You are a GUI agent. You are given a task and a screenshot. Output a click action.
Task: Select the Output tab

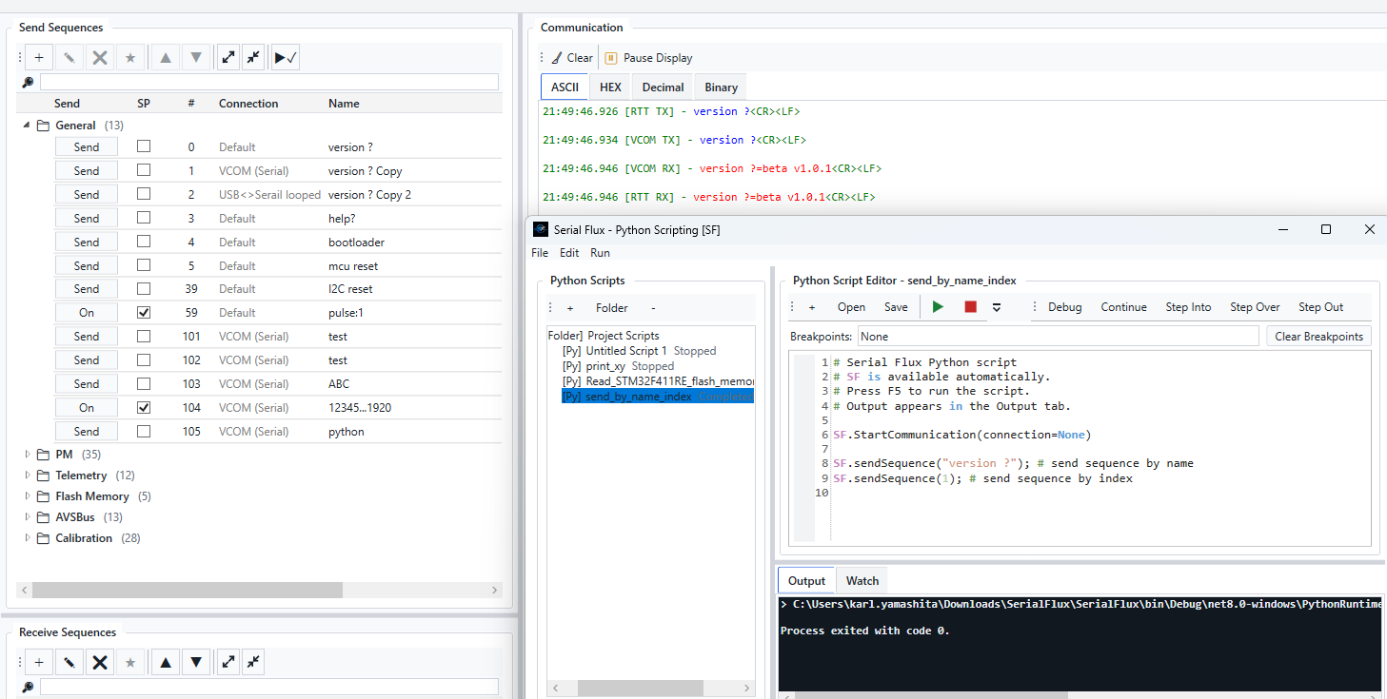point(807,580)
